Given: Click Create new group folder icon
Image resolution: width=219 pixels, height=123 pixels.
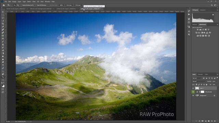Looking at the screenshot, I should pyautogui.click(x=209, y=121).
